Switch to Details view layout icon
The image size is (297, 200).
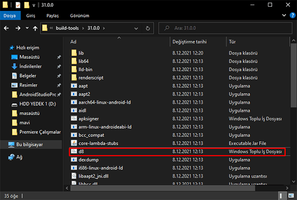coord(282,196)
